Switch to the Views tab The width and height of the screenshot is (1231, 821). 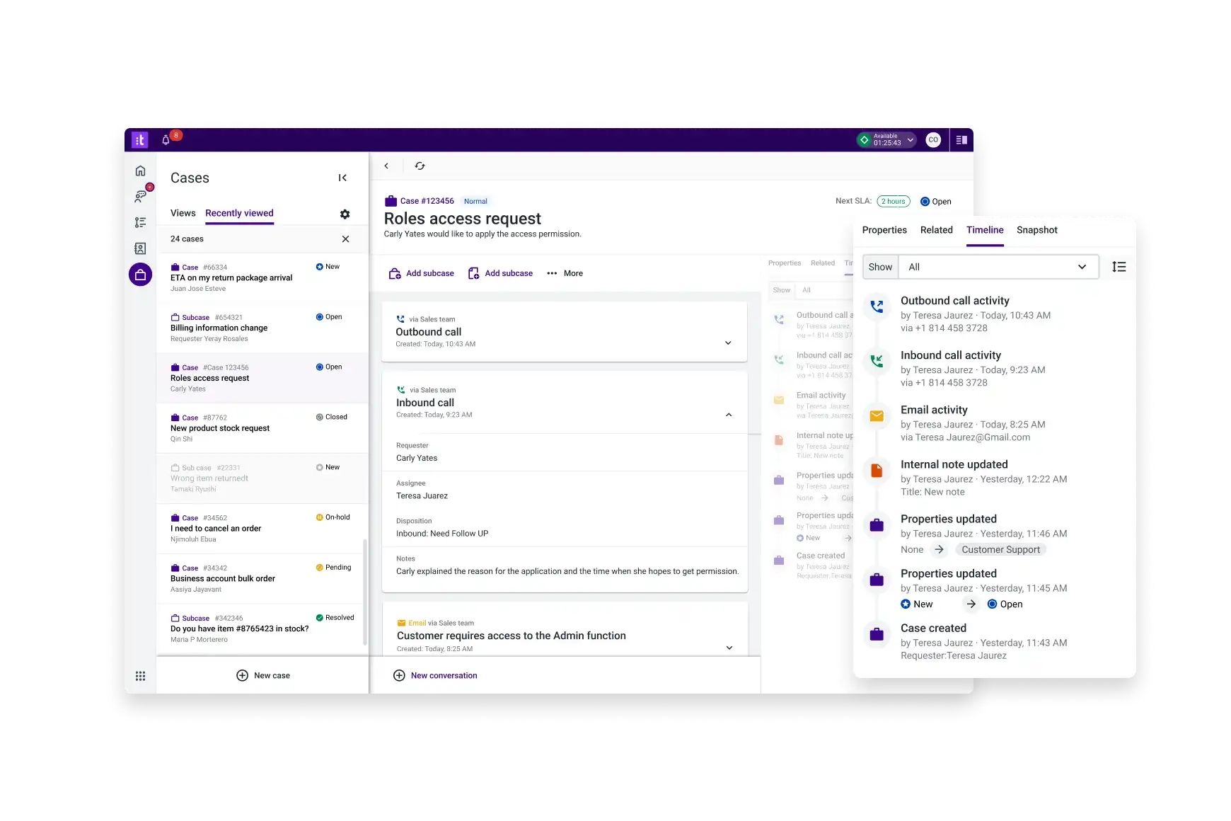tap(183, 213)
